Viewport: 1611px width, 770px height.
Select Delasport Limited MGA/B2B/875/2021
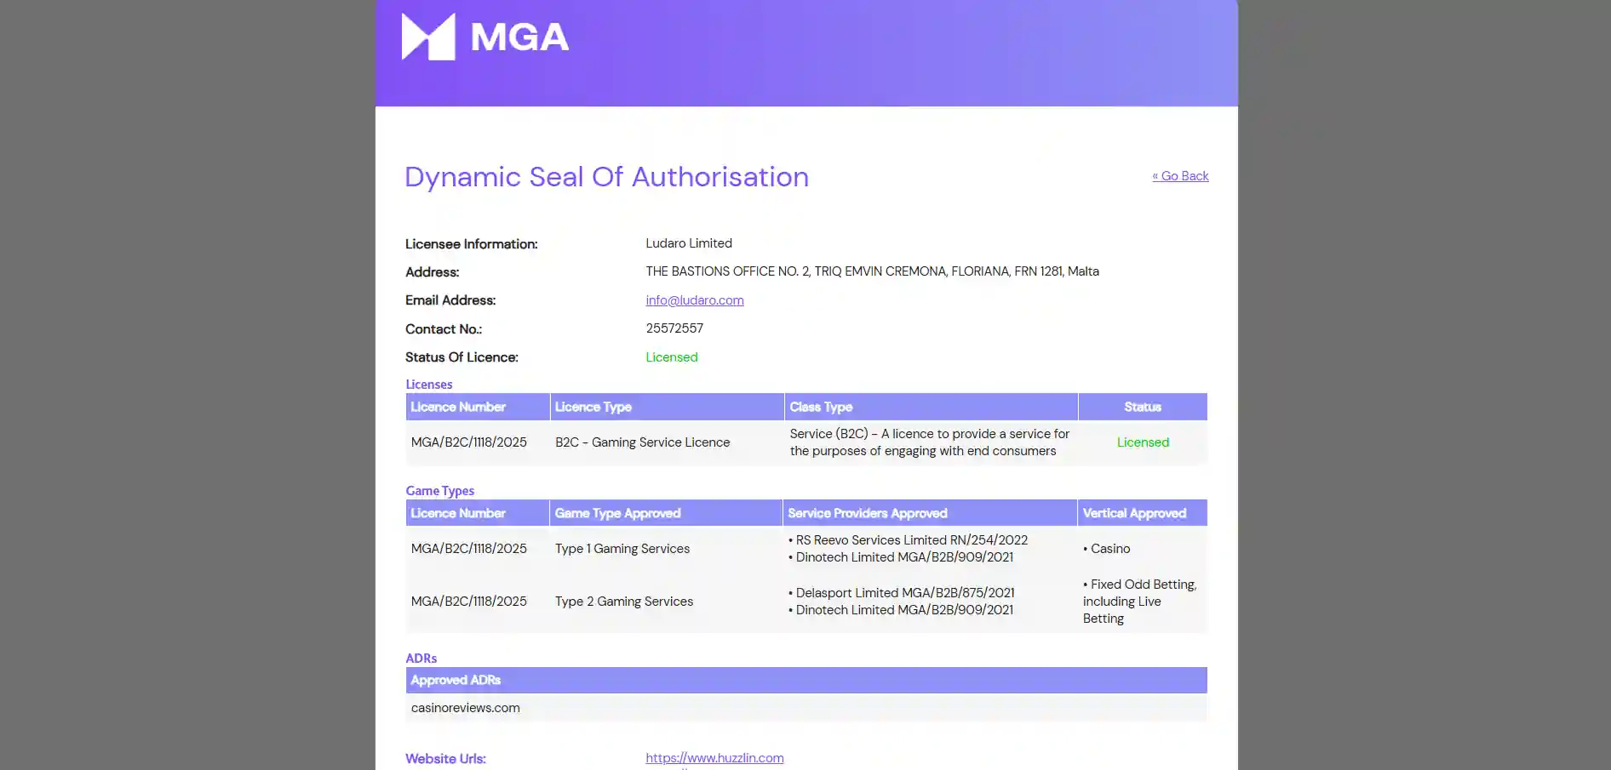pos(905,593)
